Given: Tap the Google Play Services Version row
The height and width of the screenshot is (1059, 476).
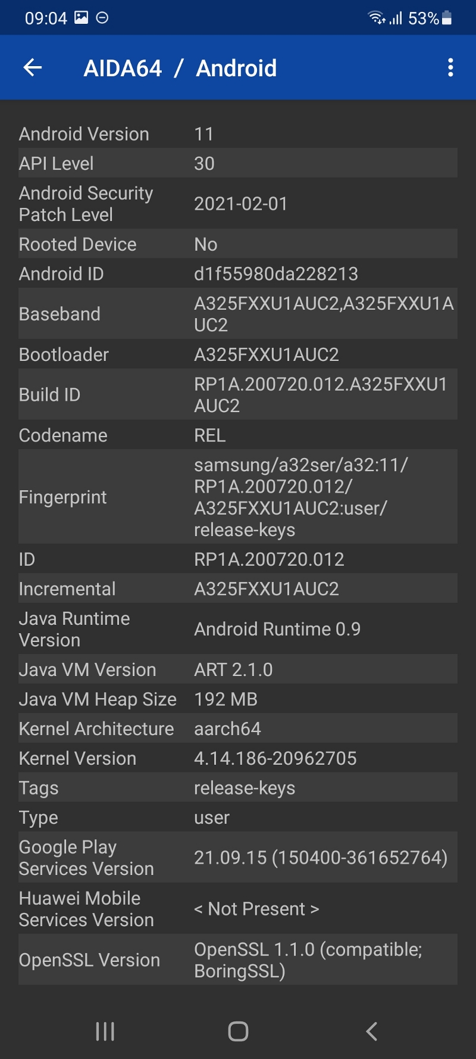Looking at the screenshot, I should click(238, 858).
